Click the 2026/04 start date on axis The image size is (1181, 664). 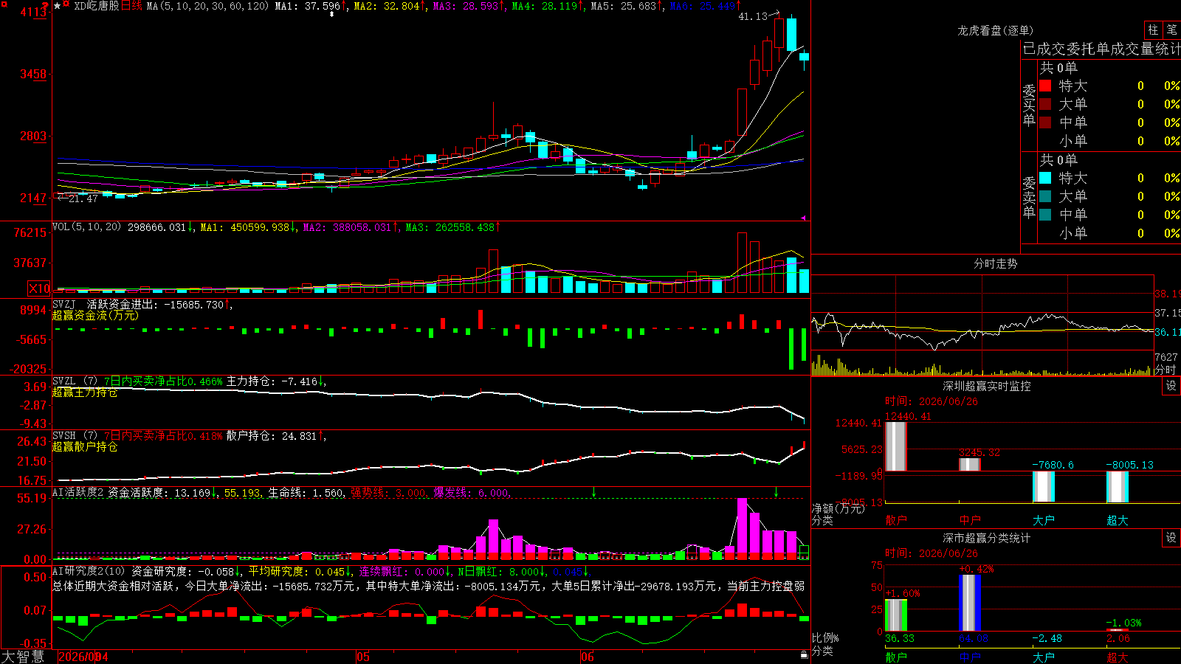click(x=83, y=657)
